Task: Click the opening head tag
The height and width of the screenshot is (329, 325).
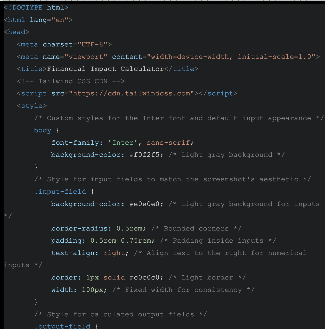Action: tap(17, 32)
